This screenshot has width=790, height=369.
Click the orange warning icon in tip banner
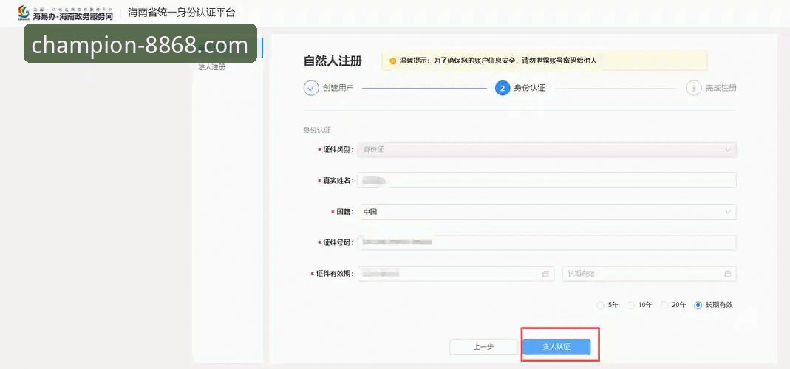coord(393,61)
